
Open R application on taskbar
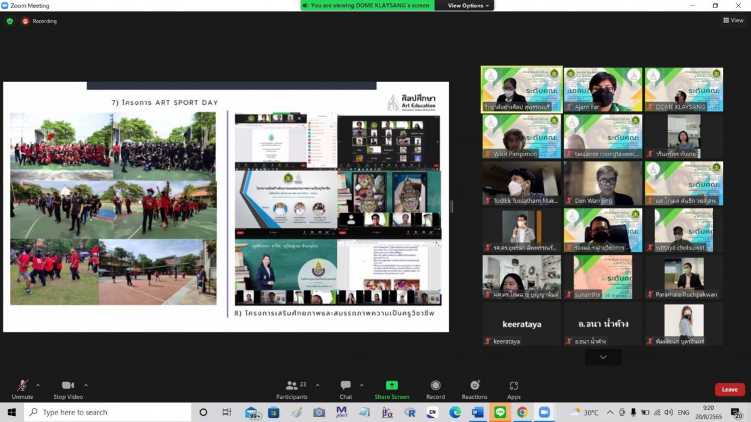click(410, 412)
